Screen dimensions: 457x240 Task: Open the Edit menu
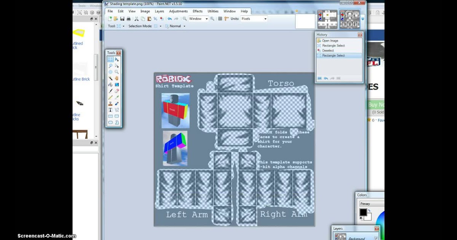pyautogui.click(x=121, y=11)
